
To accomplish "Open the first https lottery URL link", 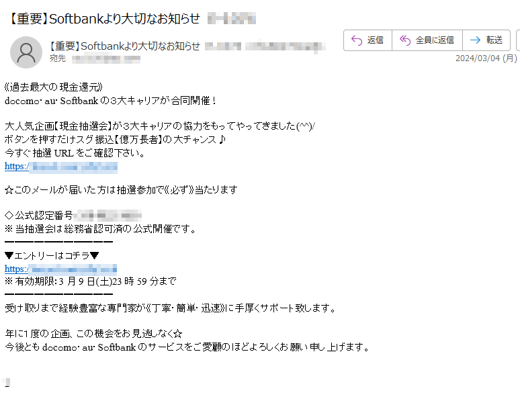I will point(61,167).
